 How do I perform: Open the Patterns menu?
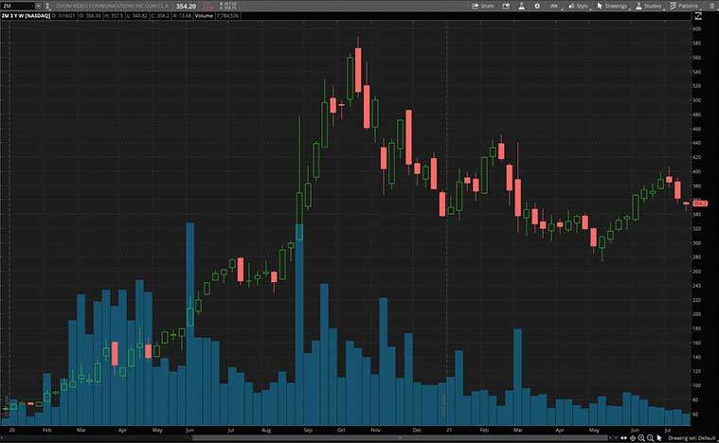coord(684,6)
